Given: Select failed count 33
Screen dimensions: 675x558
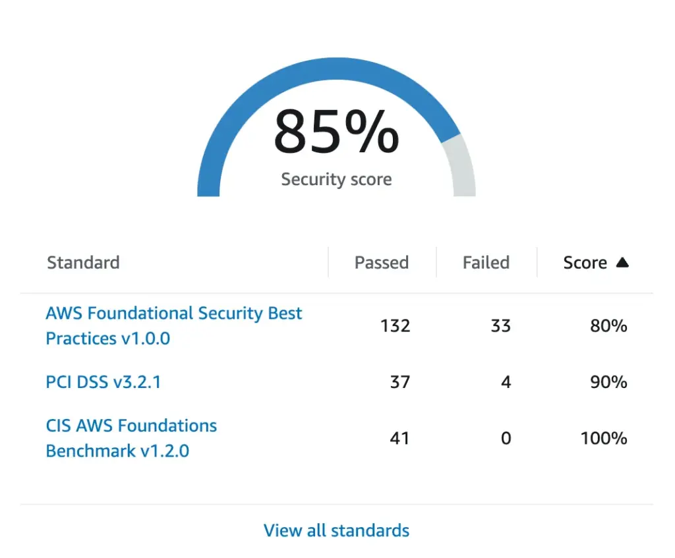Looking at the screenshot, I should [x=501, y=325].
